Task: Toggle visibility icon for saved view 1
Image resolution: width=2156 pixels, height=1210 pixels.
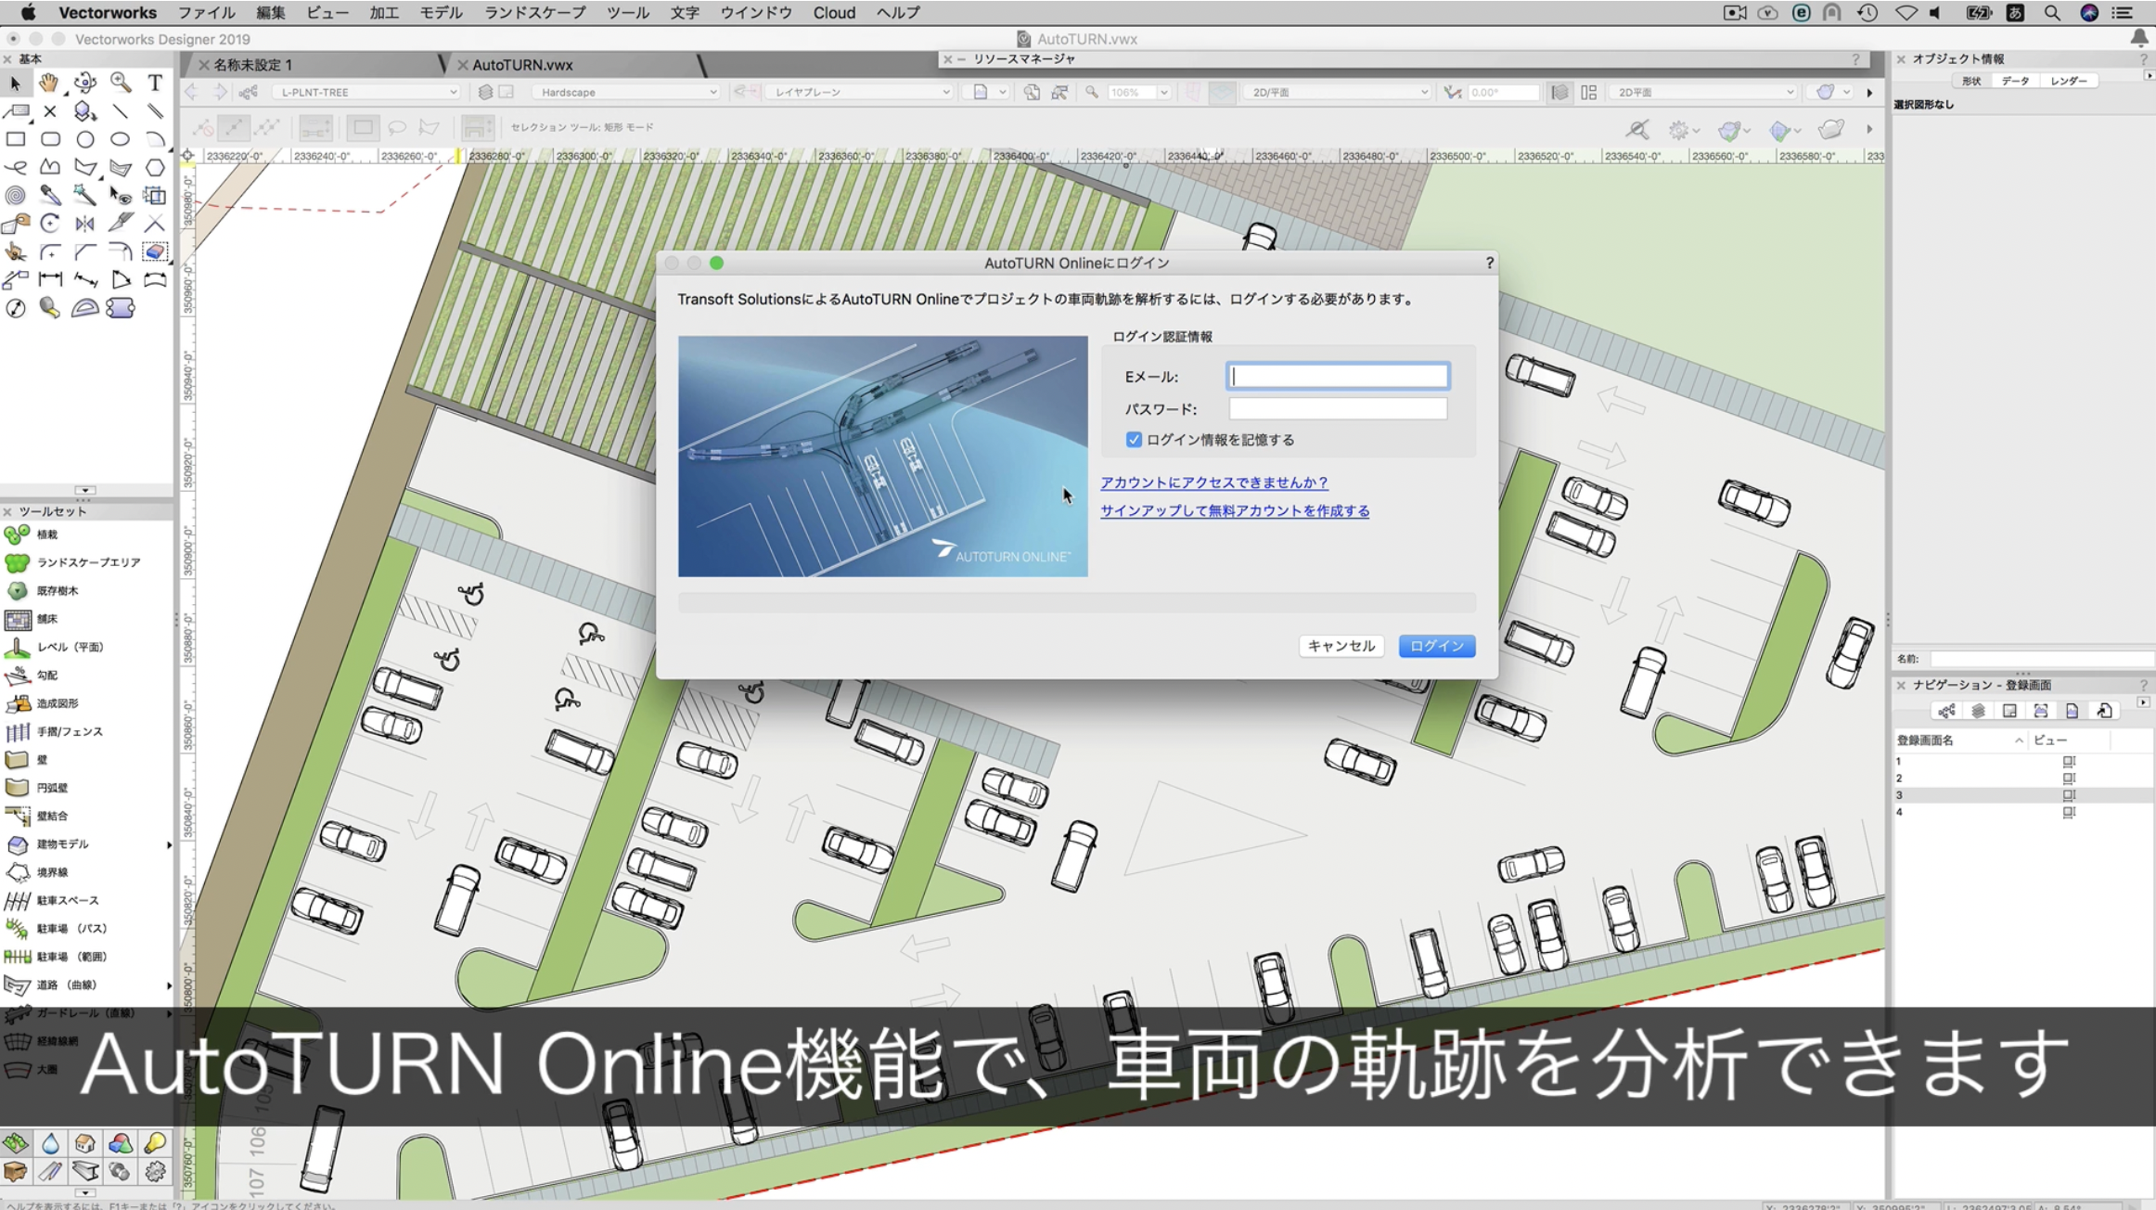Action: point(2069,762)
